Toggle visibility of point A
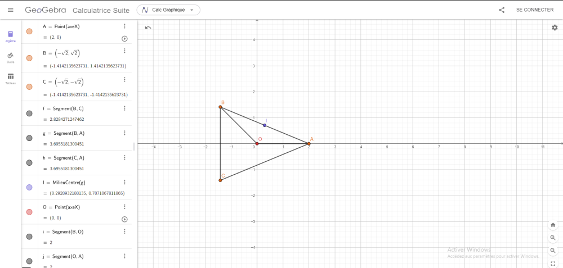This screenshot has width=563, height=268. click(x=29, y=31)
